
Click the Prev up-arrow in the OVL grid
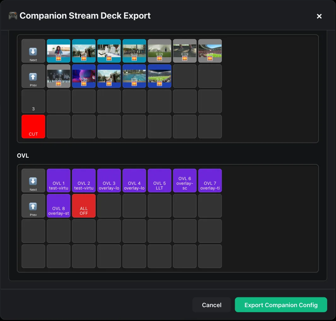[x=33, y=206]
